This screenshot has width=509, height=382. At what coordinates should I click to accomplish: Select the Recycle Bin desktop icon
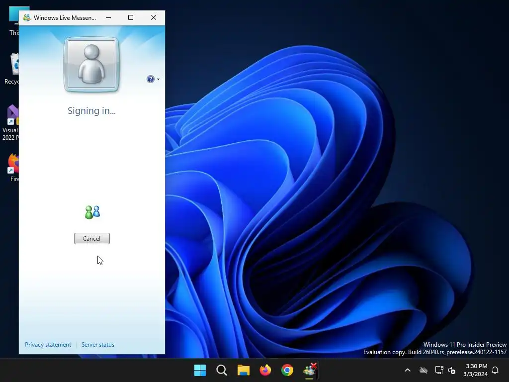(12, 69)
